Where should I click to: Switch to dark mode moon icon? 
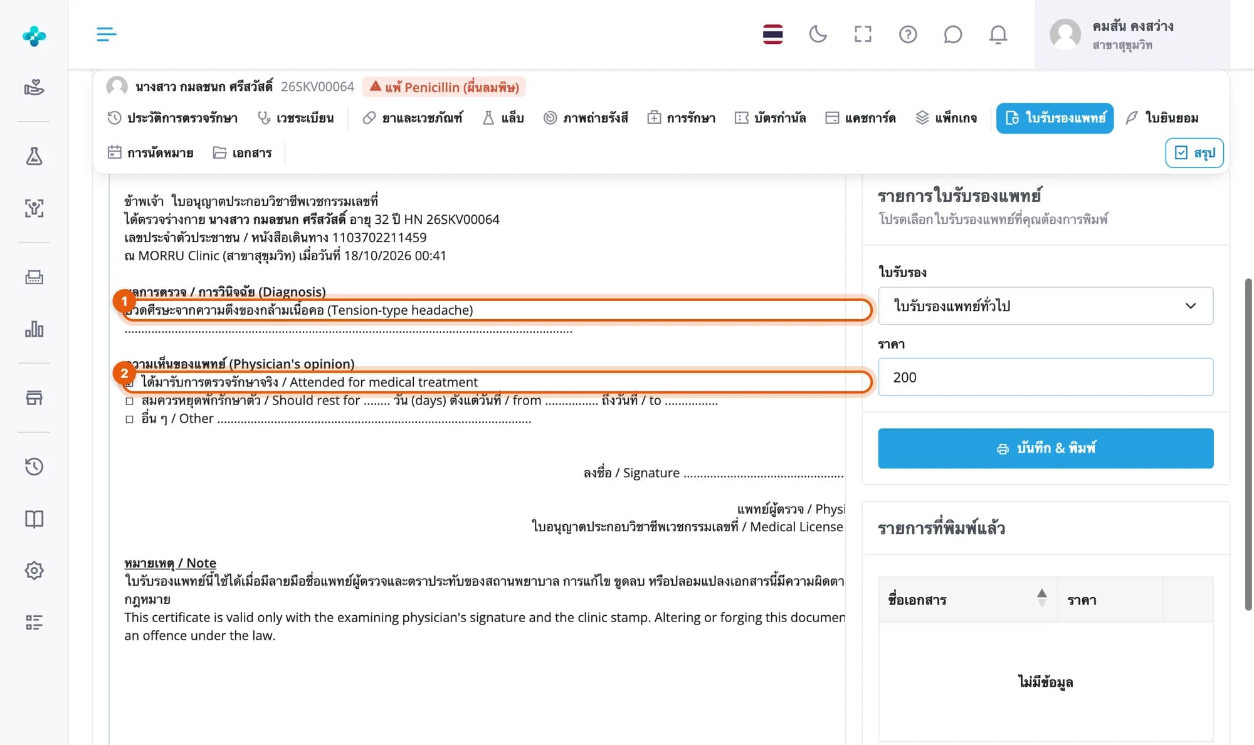818,34
